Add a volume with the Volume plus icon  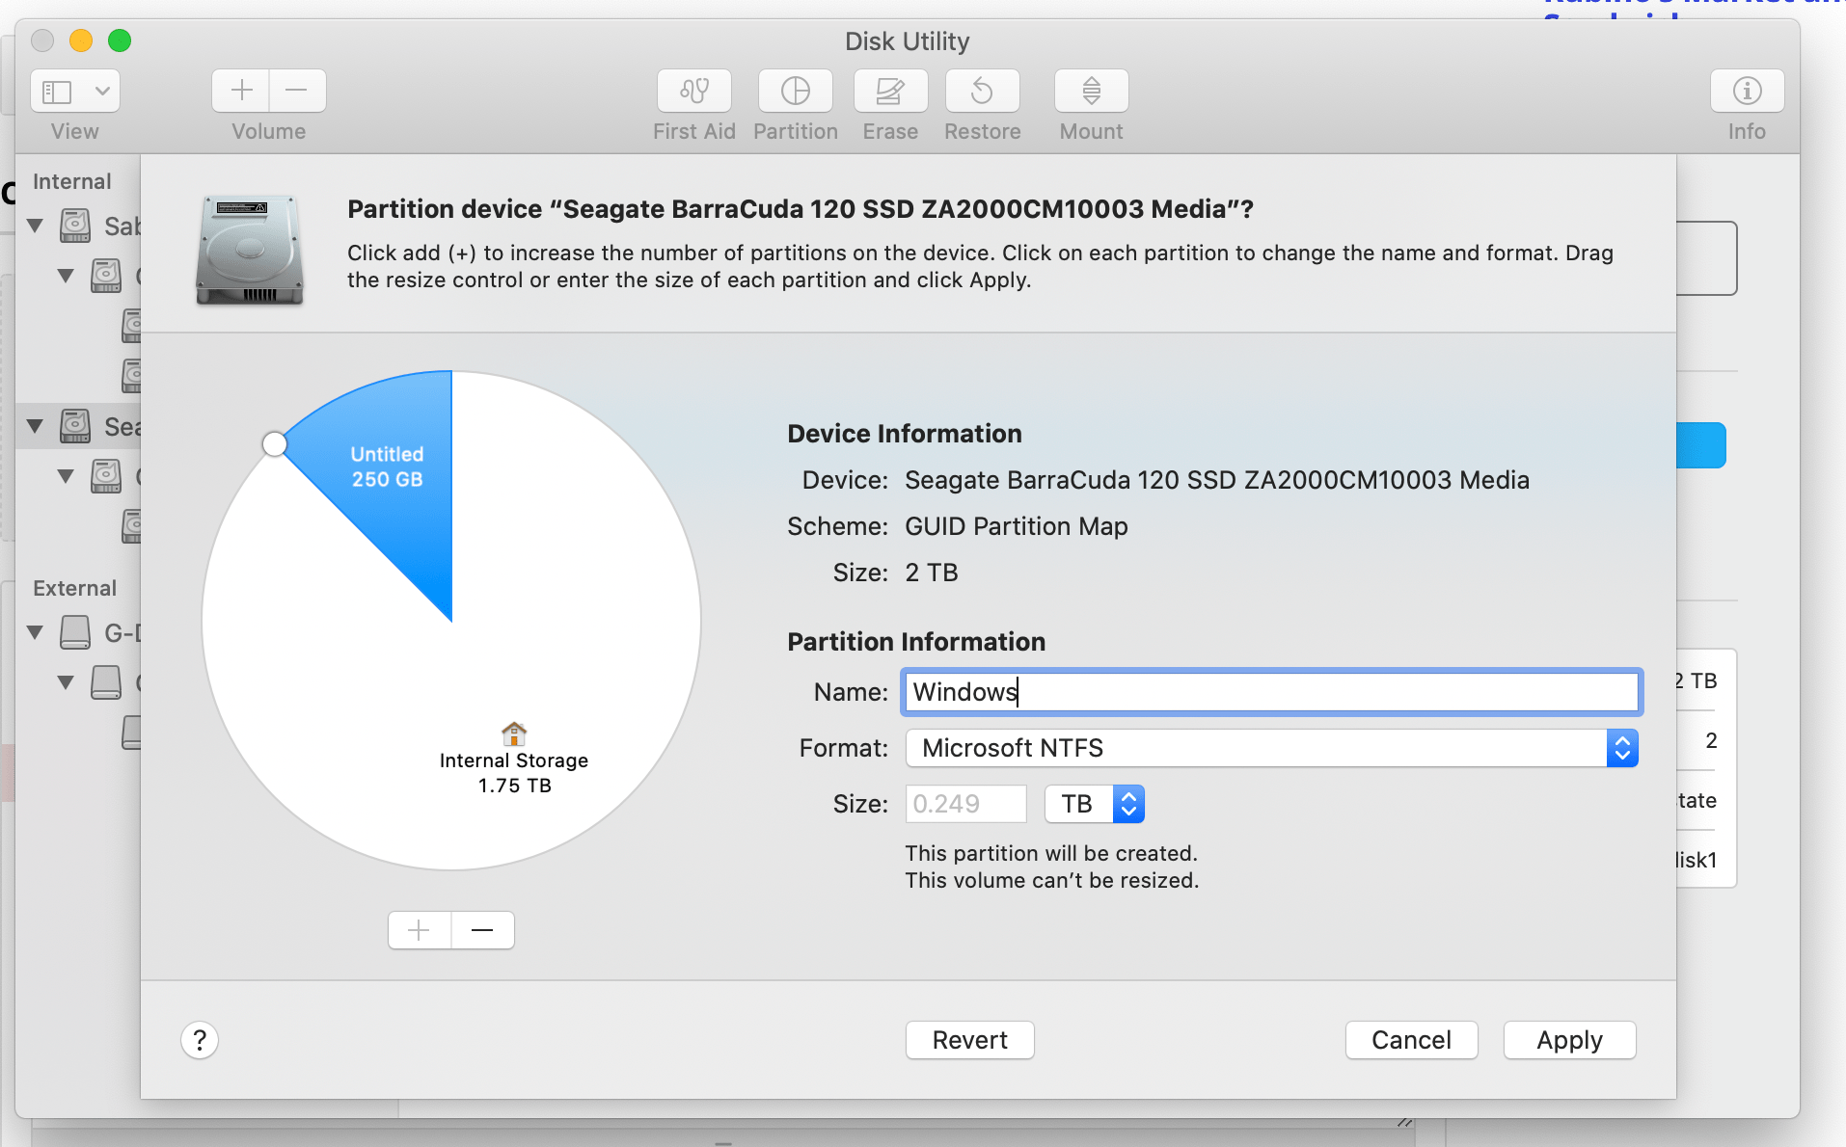click(240, 90)
